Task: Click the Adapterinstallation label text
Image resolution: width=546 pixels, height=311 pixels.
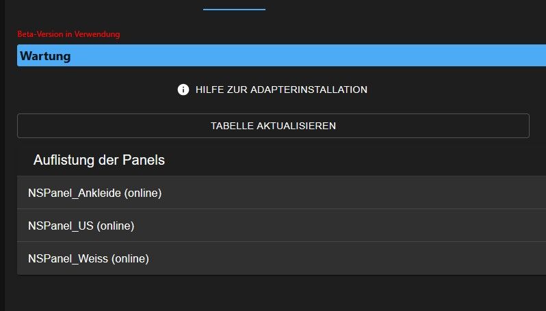Action: point(319,90)
